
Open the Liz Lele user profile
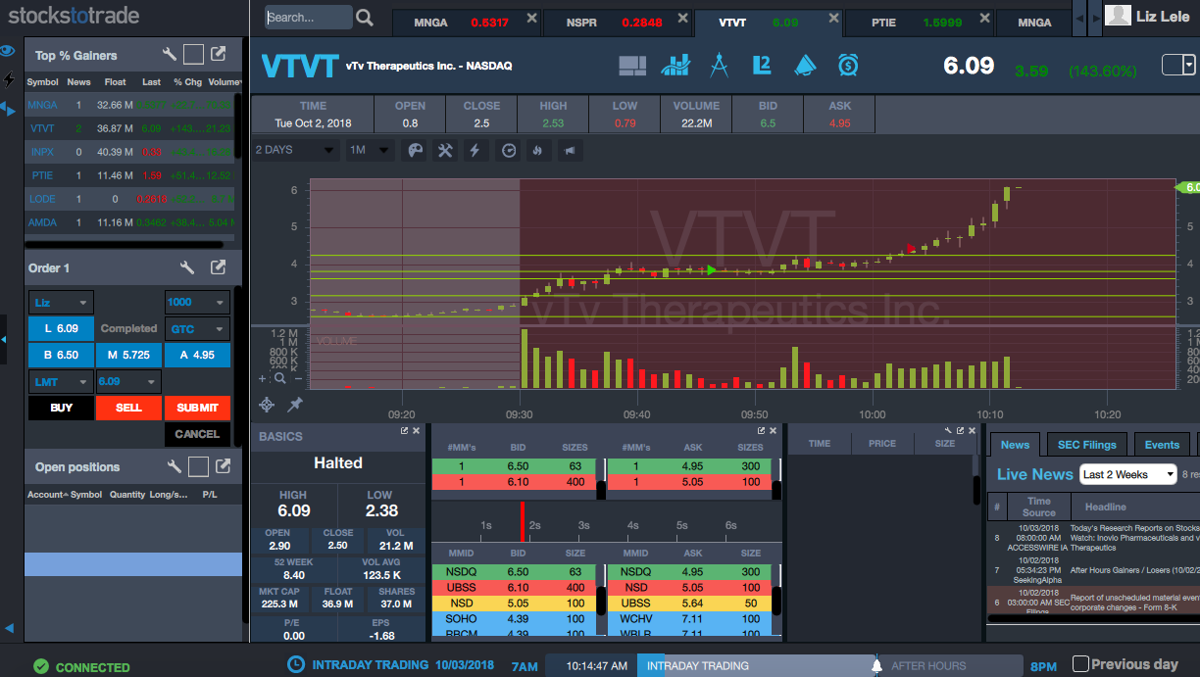coord(1148,16)
